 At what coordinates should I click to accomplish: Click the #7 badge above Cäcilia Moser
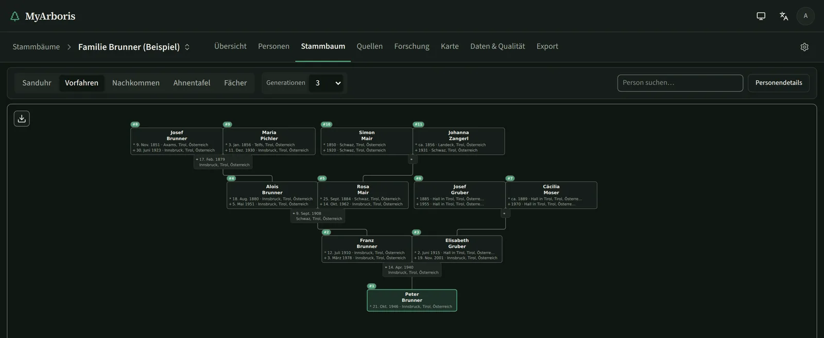510,178
